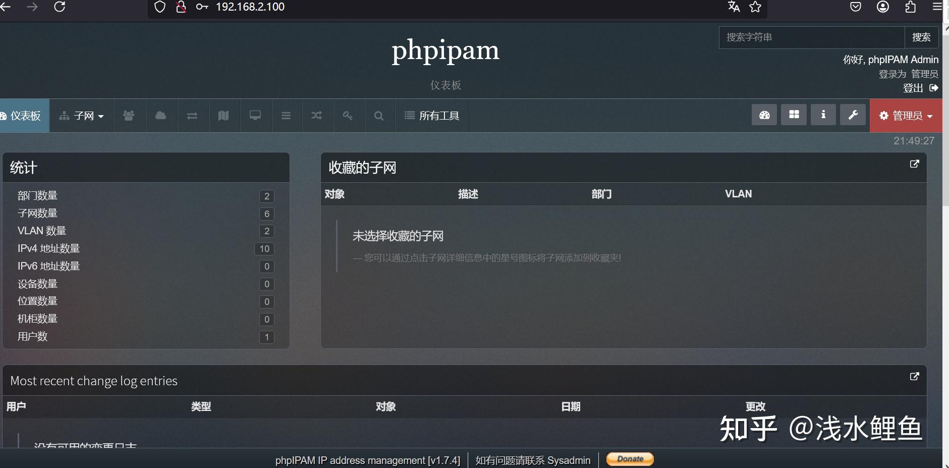
Task: Open the dashboard gauge icon on the right
Action: tap(764, 115)
